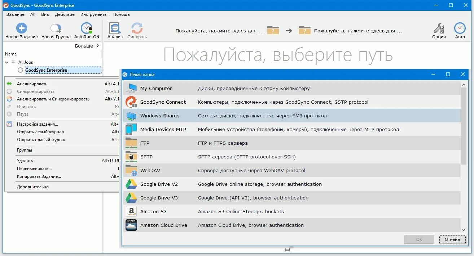Screen dimensions: 474x256
Task: Click the Amazon S3 icon
Action: [131, 211]
